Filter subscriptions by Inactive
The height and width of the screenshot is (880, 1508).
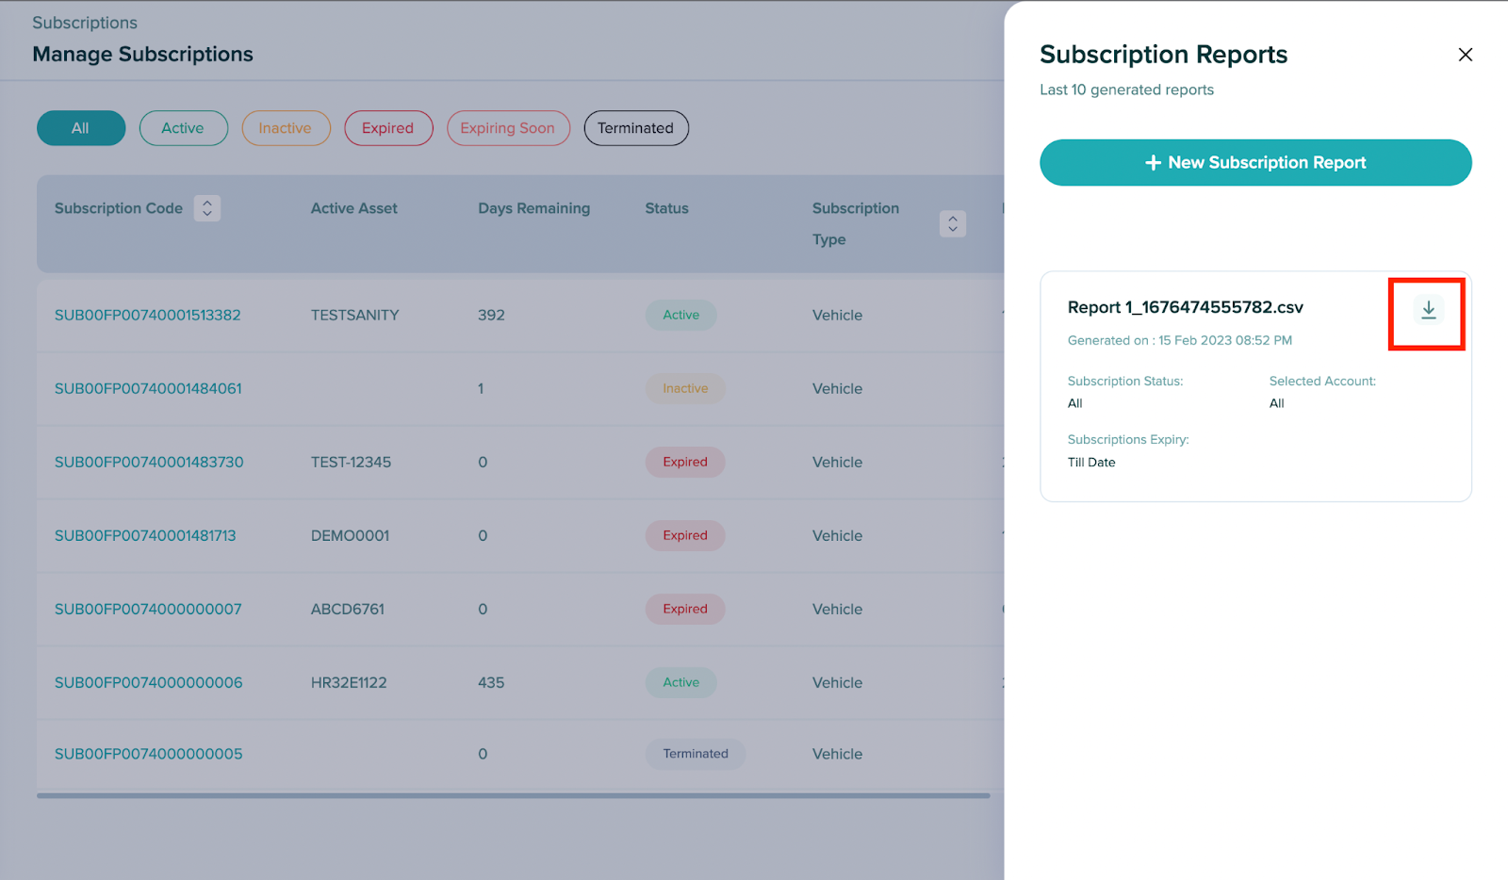286,128
